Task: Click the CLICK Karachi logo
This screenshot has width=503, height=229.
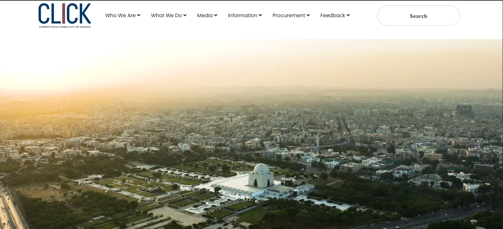Action: tap(65, 16)
